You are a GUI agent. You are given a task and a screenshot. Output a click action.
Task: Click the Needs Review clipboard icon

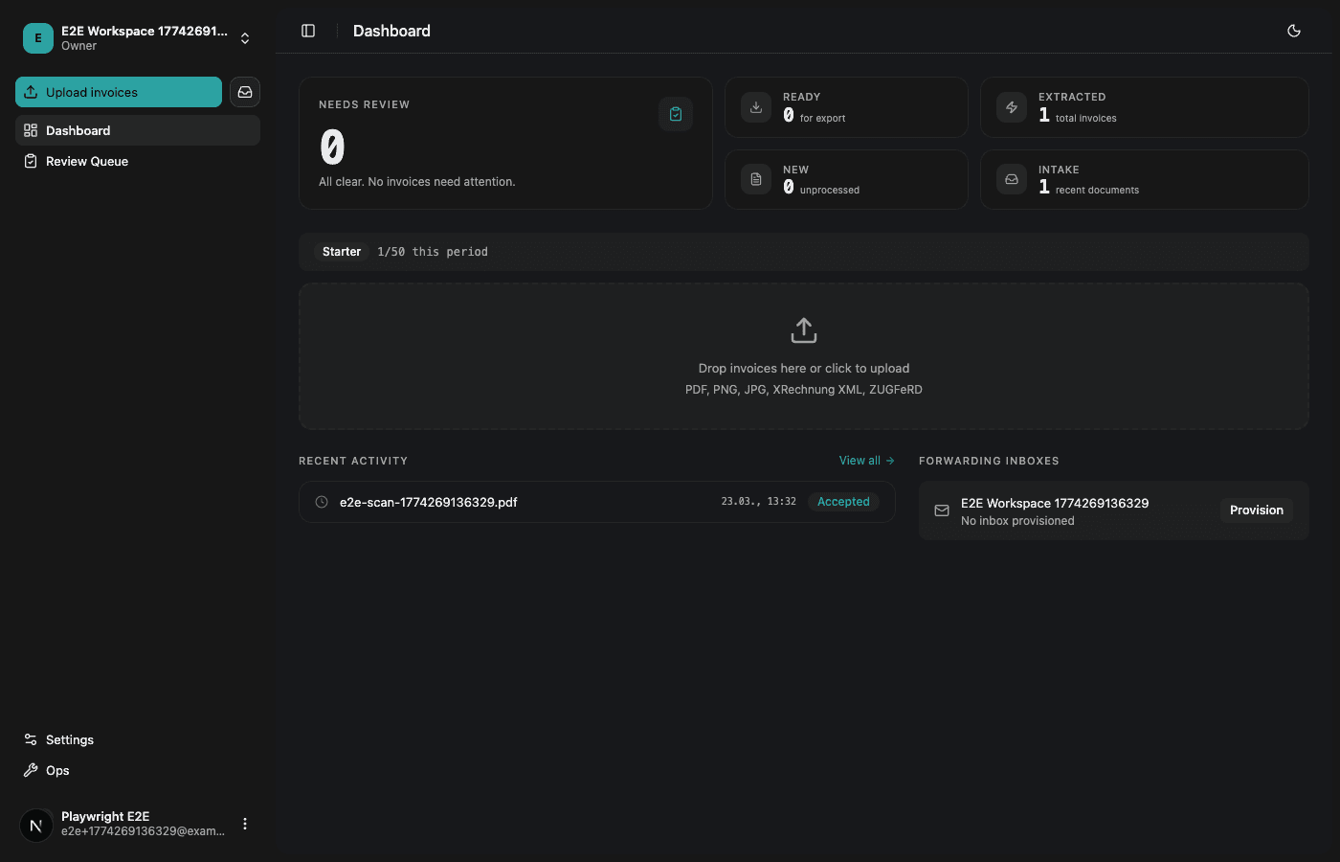pos(676,113)
